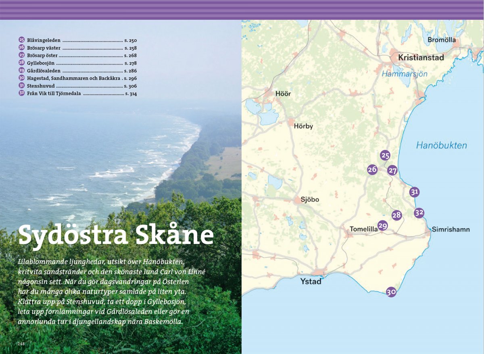Click map marker number 31
This screenshot has height=354, width=484.
(414, 192)
